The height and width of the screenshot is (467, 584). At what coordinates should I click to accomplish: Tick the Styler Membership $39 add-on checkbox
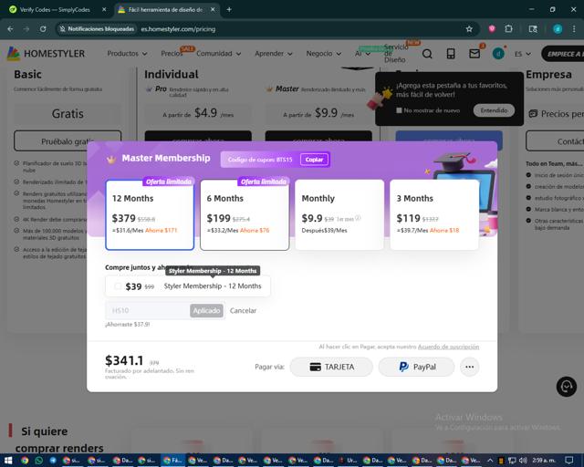coord(118,286)
